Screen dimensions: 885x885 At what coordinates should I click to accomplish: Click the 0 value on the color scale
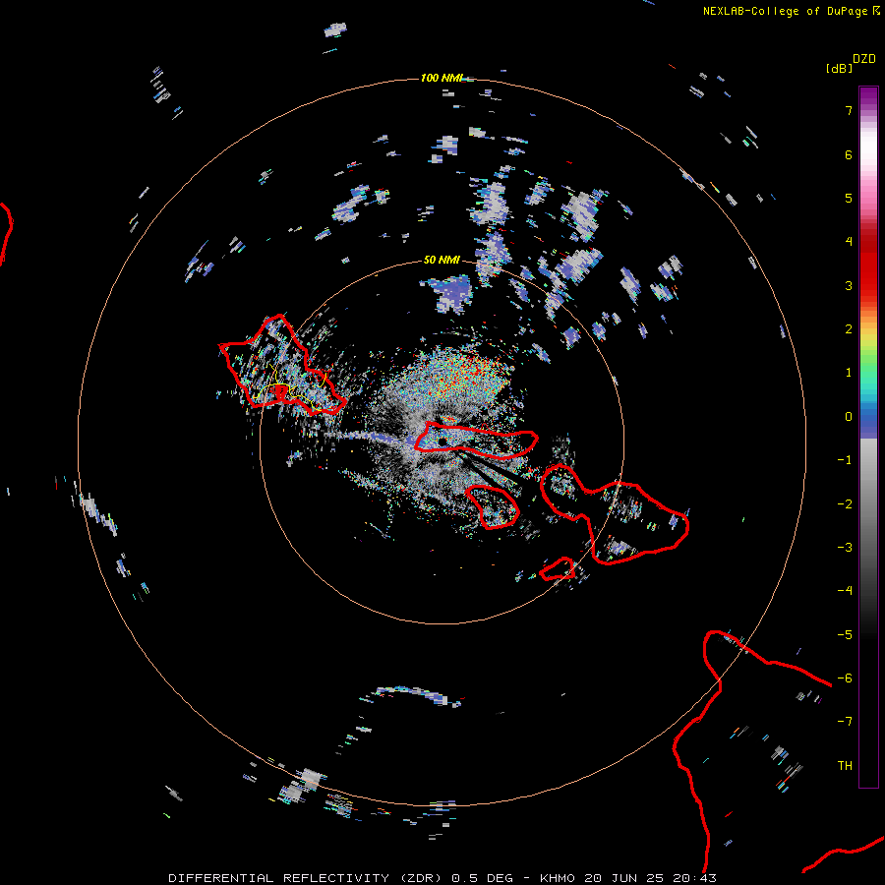click(x=849, y=417)
